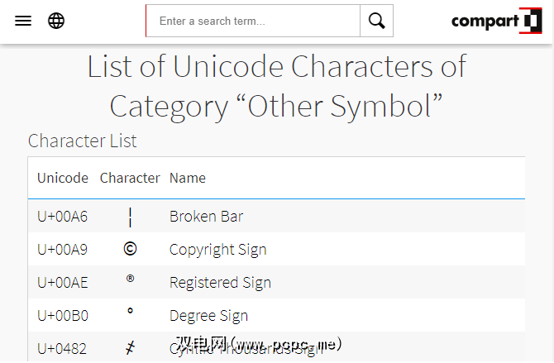The width and height of the screenshot is (554, 363).
Task: Click the Character List heading
Action: 83,141
